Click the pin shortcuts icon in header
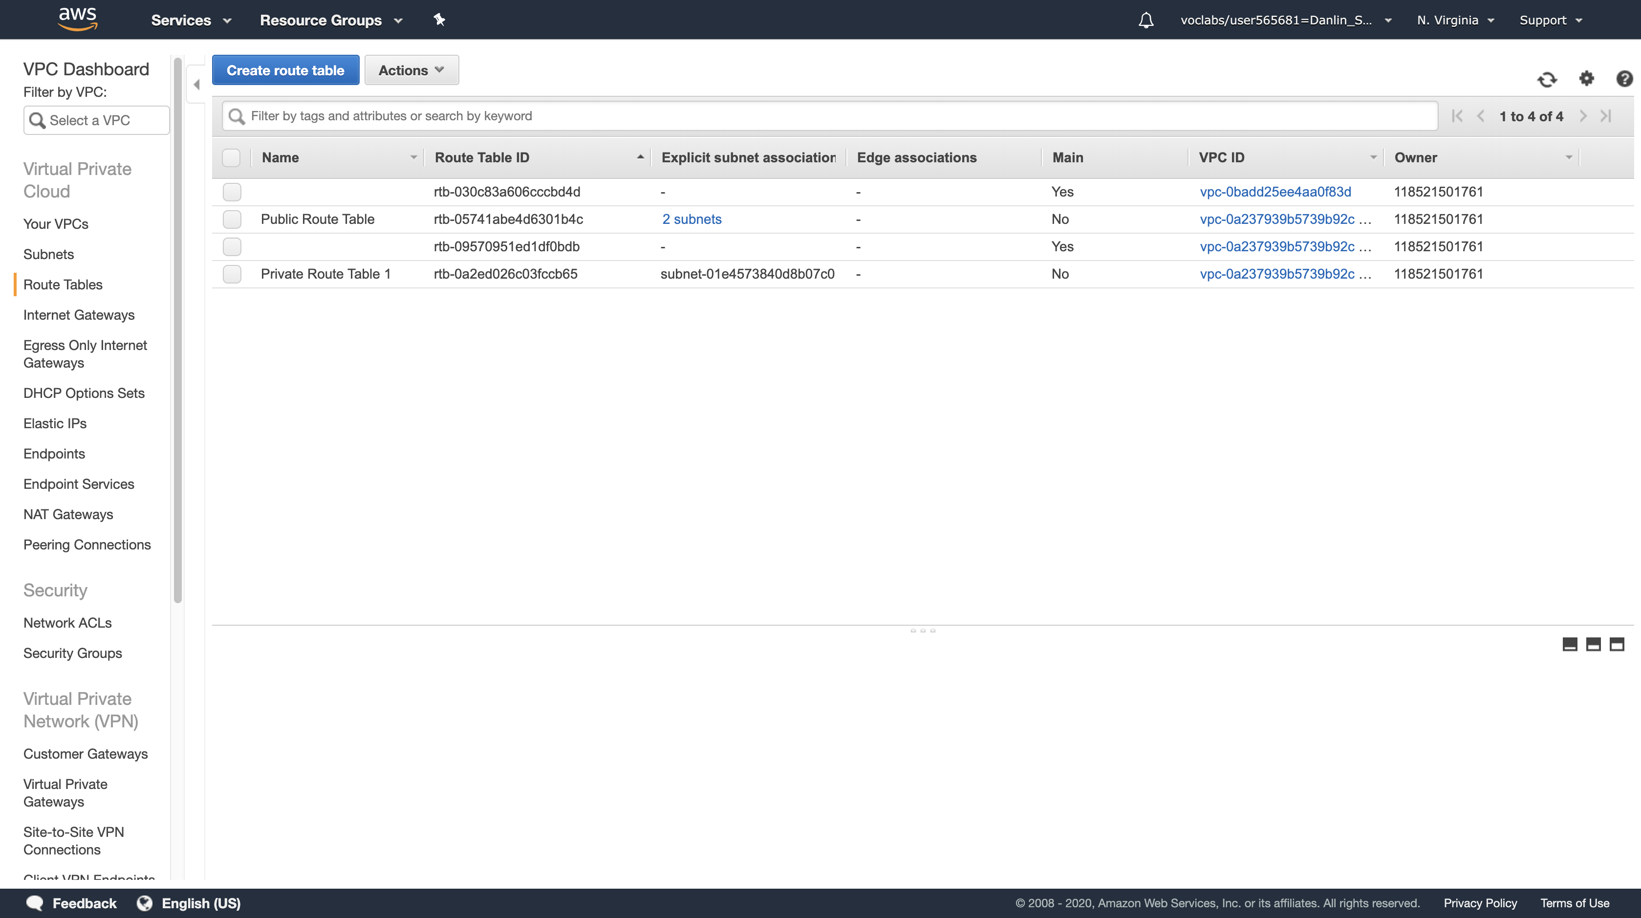 (x=439, y=20)
